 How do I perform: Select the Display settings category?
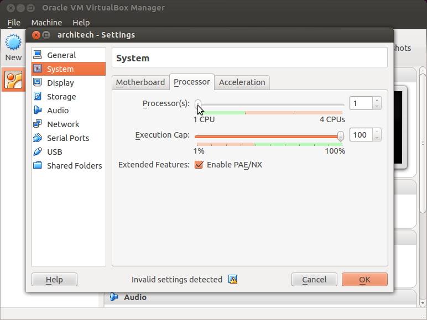tap(69, 82)
